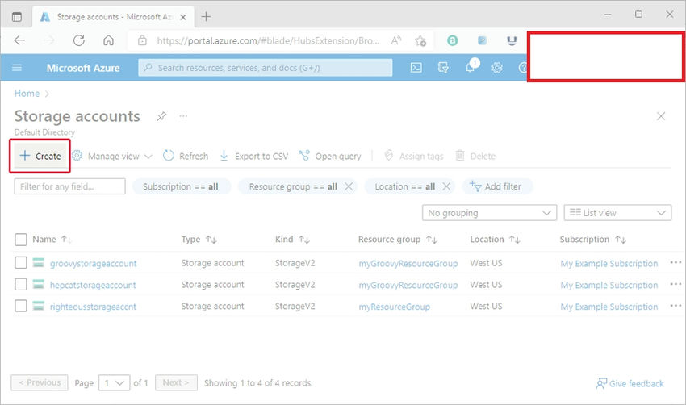Image resolution: width=686 pixels, height=405 pixels.
Task: Open the notifications bell
Action: 471,67
